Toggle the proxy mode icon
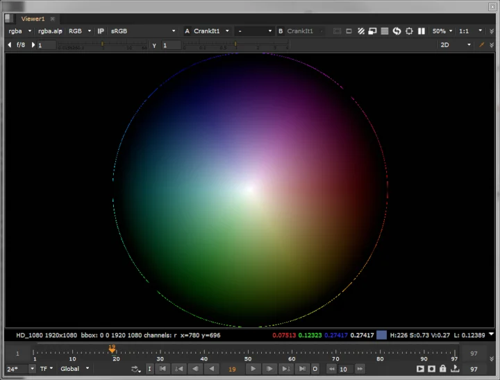The width and height of the screenshot is (500, 380). (x=349, y=31)
